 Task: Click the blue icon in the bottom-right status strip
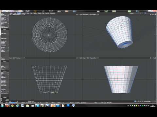(135, 101)
